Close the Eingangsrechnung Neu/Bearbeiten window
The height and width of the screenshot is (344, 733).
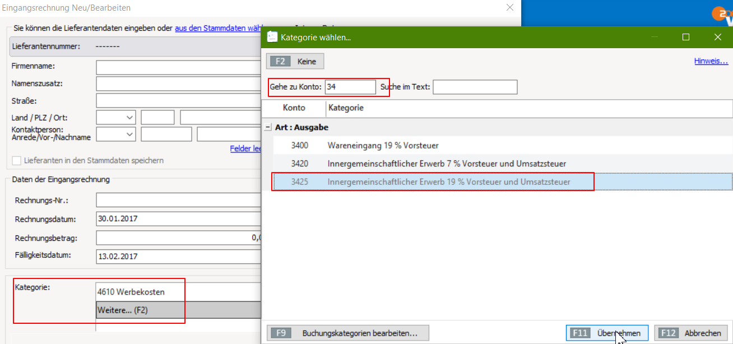[x=509, y=8]
